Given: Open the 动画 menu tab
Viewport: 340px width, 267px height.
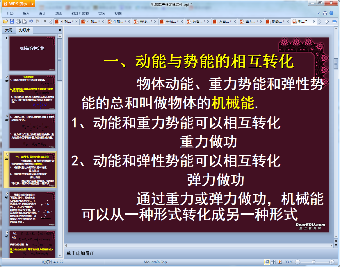Looking at the screenshot, I should coord(58,13).
